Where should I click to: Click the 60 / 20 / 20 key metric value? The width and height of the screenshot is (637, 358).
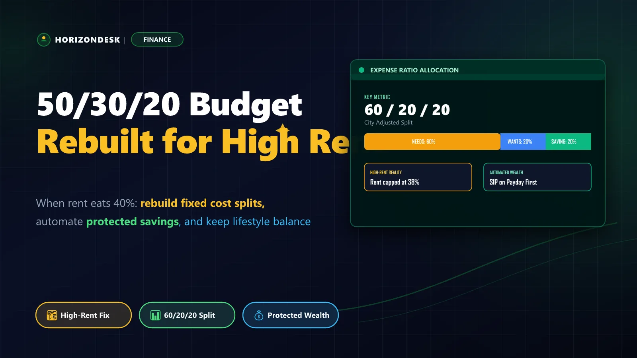pos(407,110)
